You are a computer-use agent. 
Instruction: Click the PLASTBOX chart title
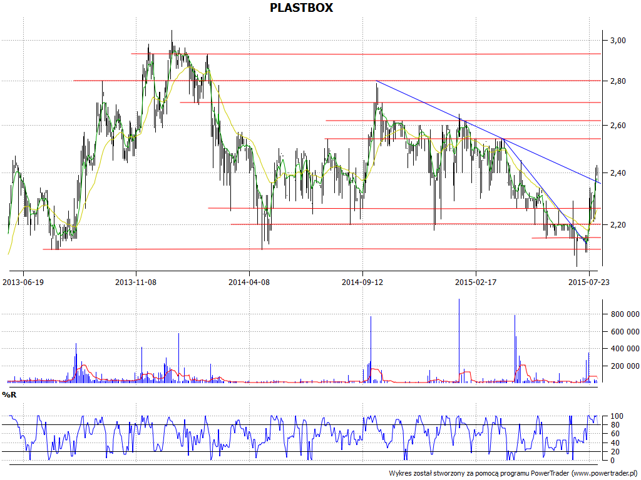[x=302, y=7]
